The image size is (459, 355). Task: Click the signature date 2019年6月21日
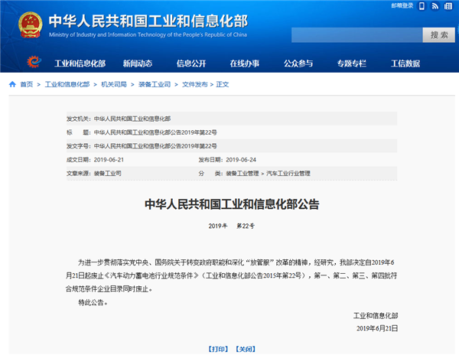377,328
